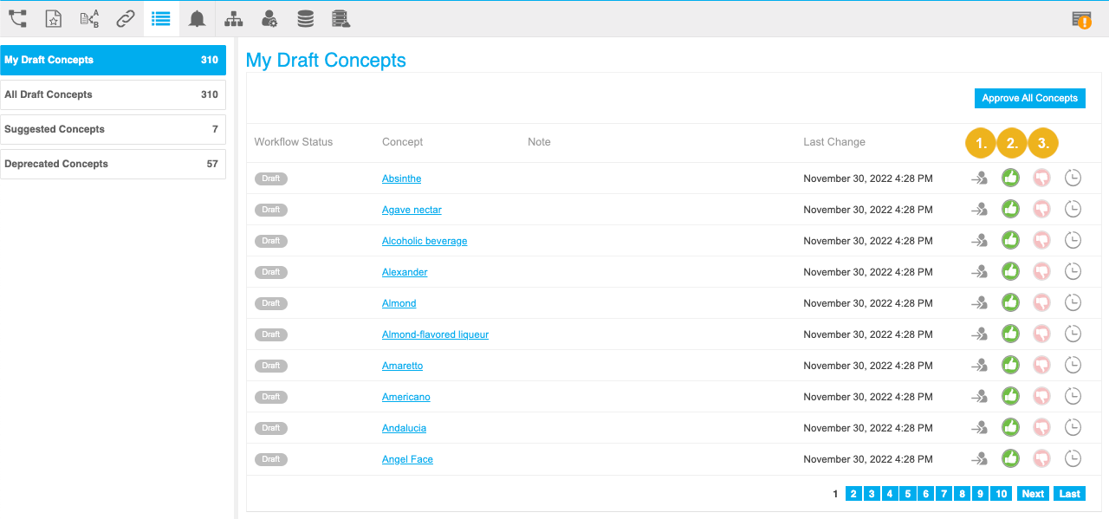The height and width of the screenshot is (519, 1109).
Task: Select the link management toolbar icon
Action: [x=125, y=18]
